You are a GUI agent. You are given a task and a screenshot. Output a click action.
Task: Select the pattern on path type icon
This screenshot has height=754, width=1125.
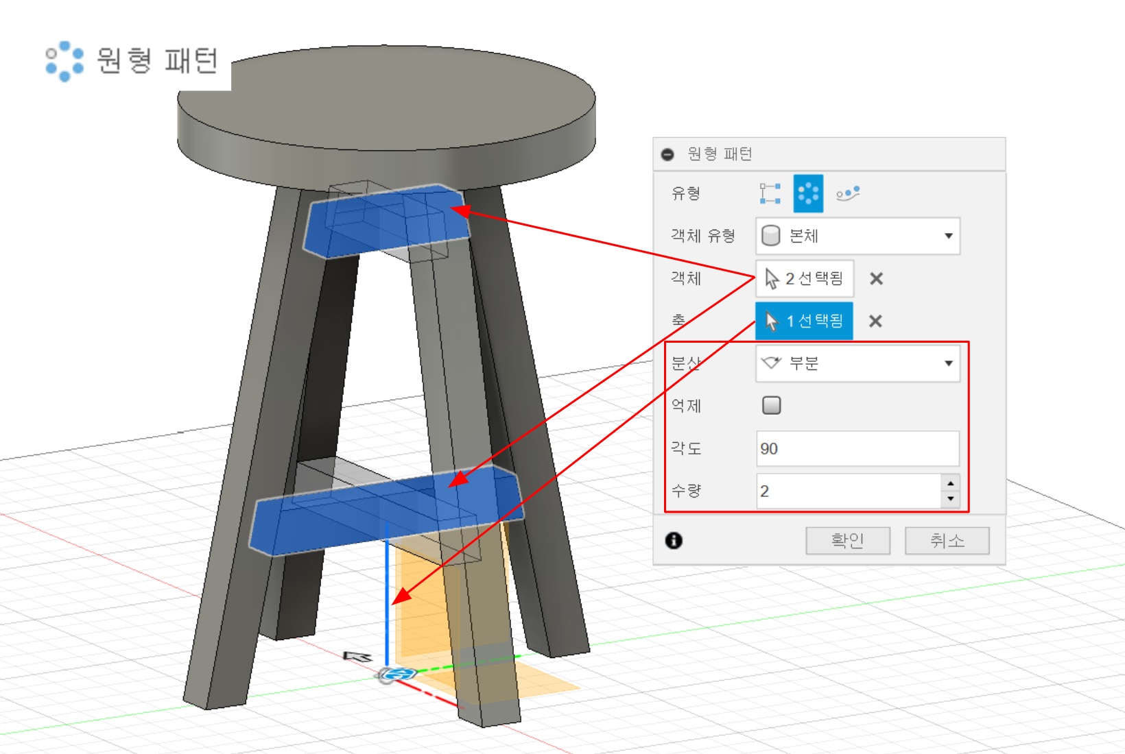(x=848, y=193)
